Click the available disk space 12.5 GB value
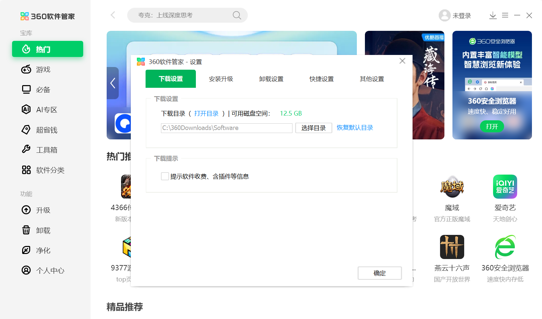Image resolution: width=542 pixels, height=319 pixels. click(x=291, y=114)
